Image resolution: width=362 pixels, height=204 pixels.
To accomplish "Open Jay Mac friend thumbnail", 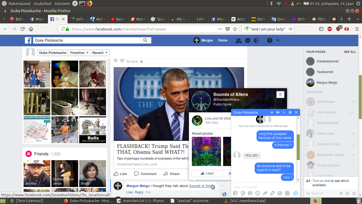I will click(37, 173).
